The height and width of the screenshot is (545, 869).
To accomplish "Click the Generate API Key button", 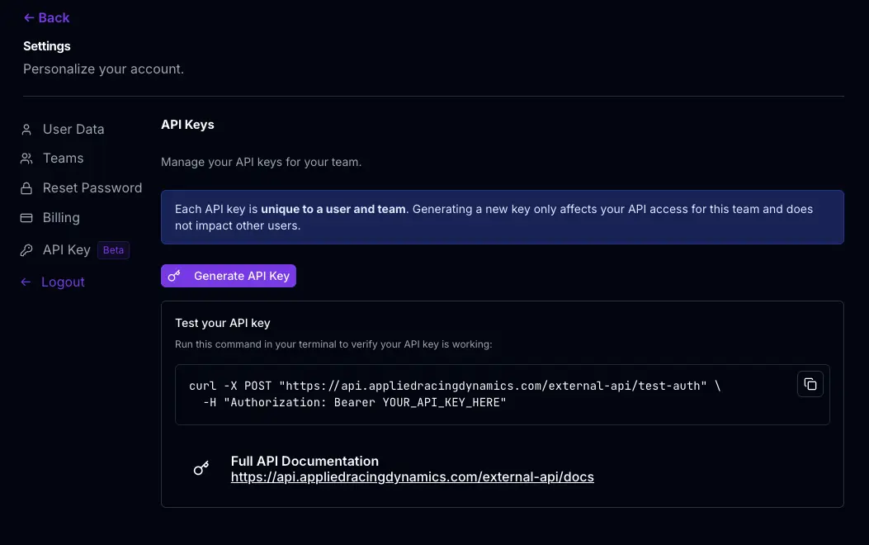I will coord(229,276).
